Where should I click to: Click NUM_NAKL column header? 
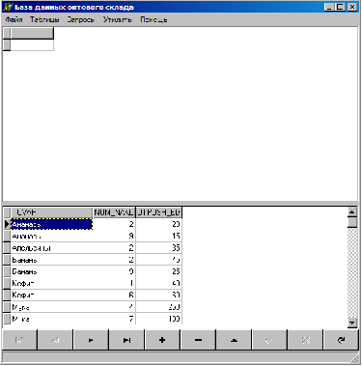coord(114,212)
